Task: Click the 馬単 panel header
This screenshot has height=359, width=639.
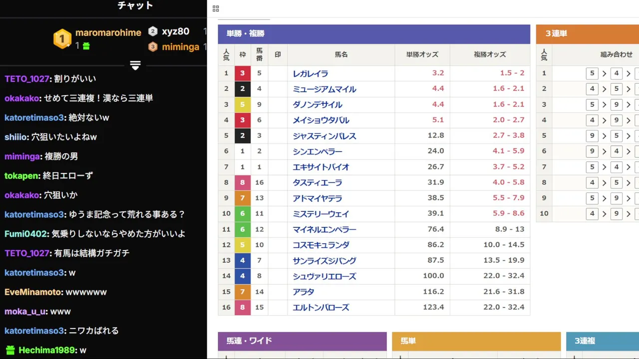Action: (476, 341)
